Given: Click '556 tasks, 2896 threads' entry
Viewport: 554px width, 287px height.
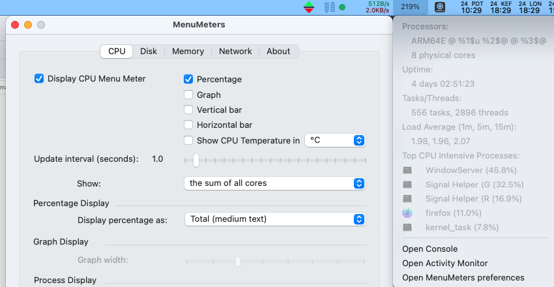Looking at the screenshot, I should [459, 112].
